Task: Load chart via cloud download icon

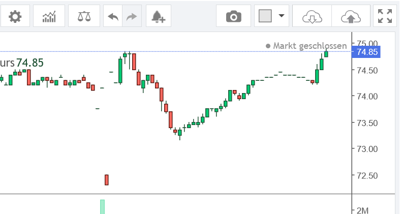Action: pos(312,17)
